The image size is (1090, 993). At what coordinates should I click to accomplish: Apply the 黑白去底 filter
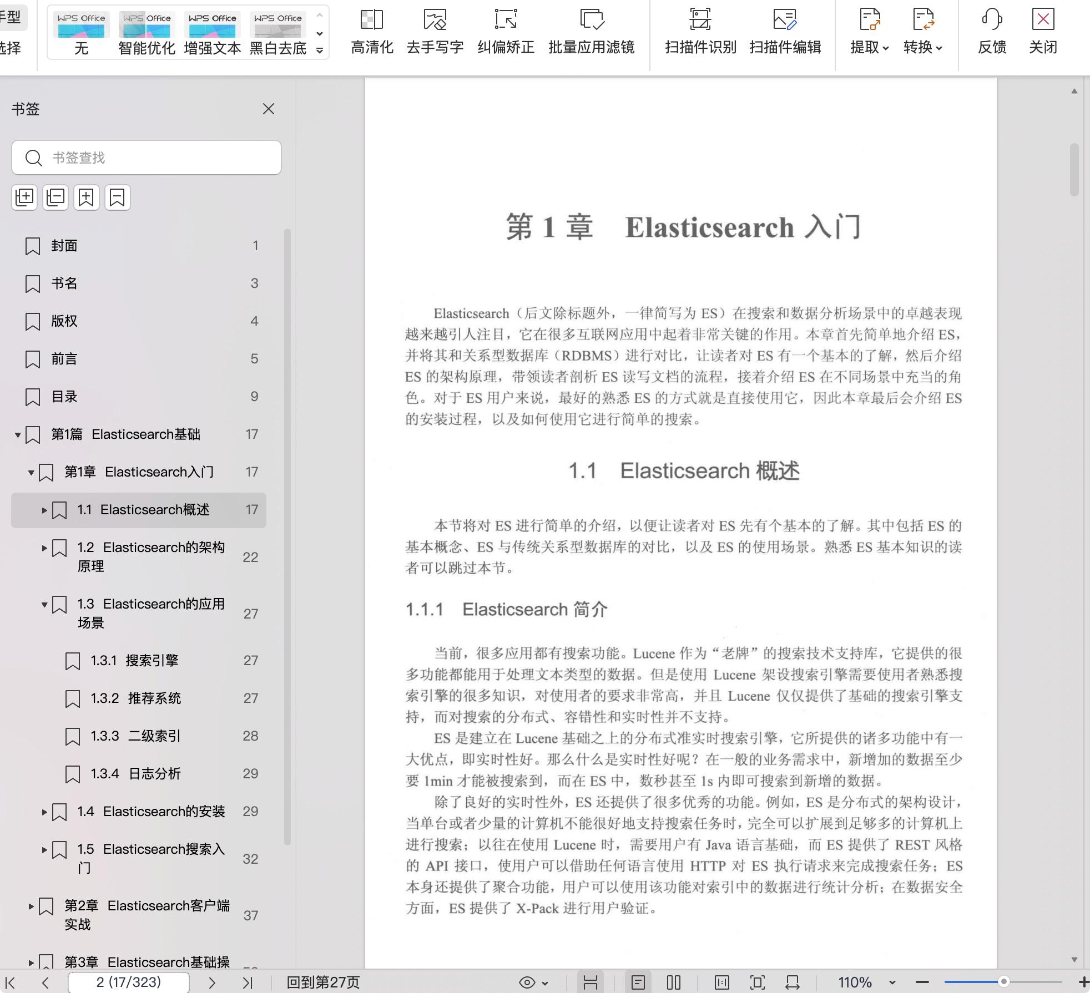click(277, 33)
